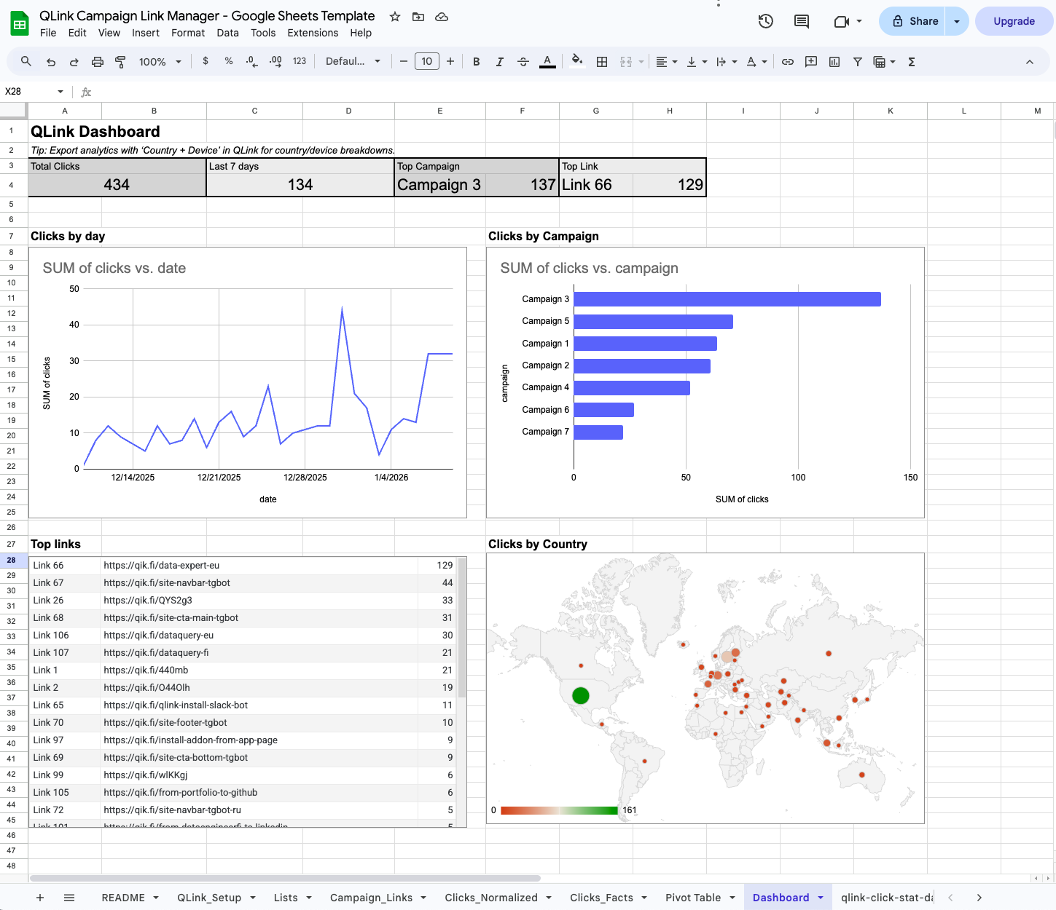Toggle italic formatting

click(499, 61)
